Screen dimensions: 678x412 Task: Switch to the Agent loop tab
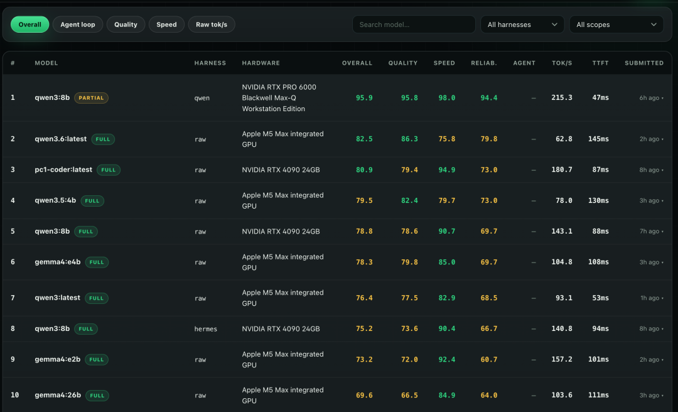coord(78,24)
